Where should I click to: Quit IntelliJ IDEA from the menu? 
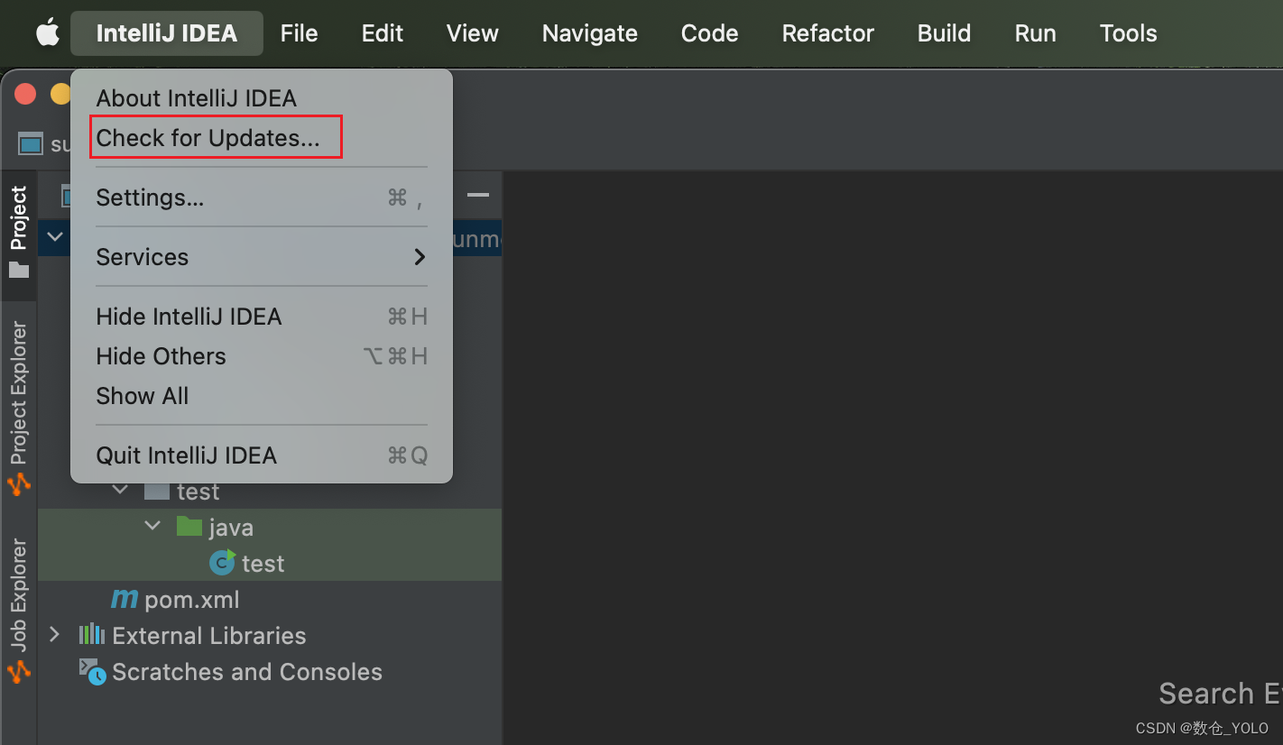(262, 455)
